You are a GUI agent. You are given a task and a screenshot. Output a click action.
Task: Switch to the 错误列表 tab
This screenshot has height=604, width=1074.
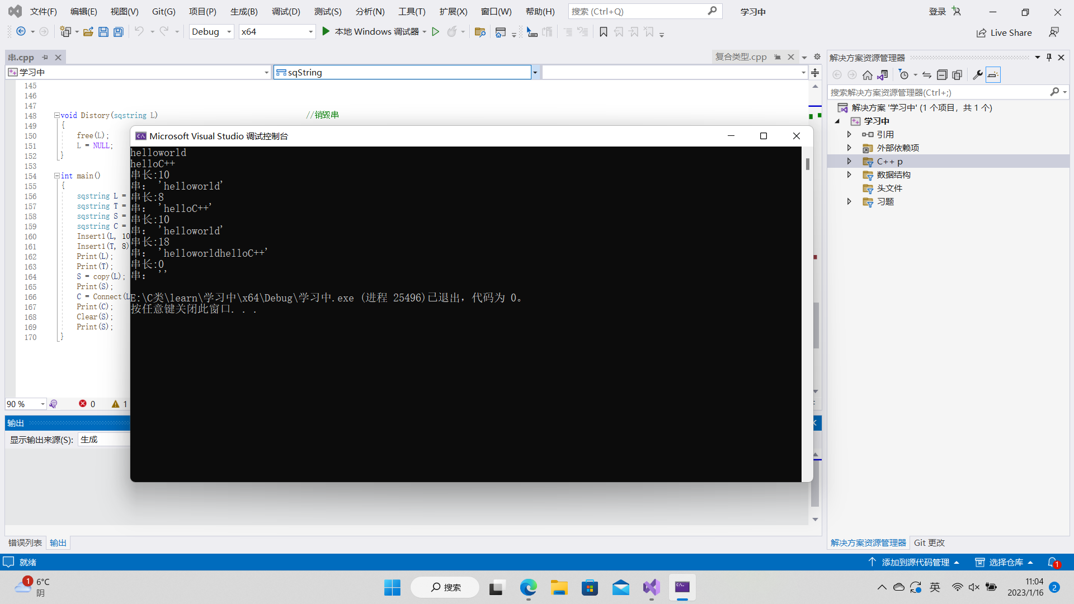25,542
